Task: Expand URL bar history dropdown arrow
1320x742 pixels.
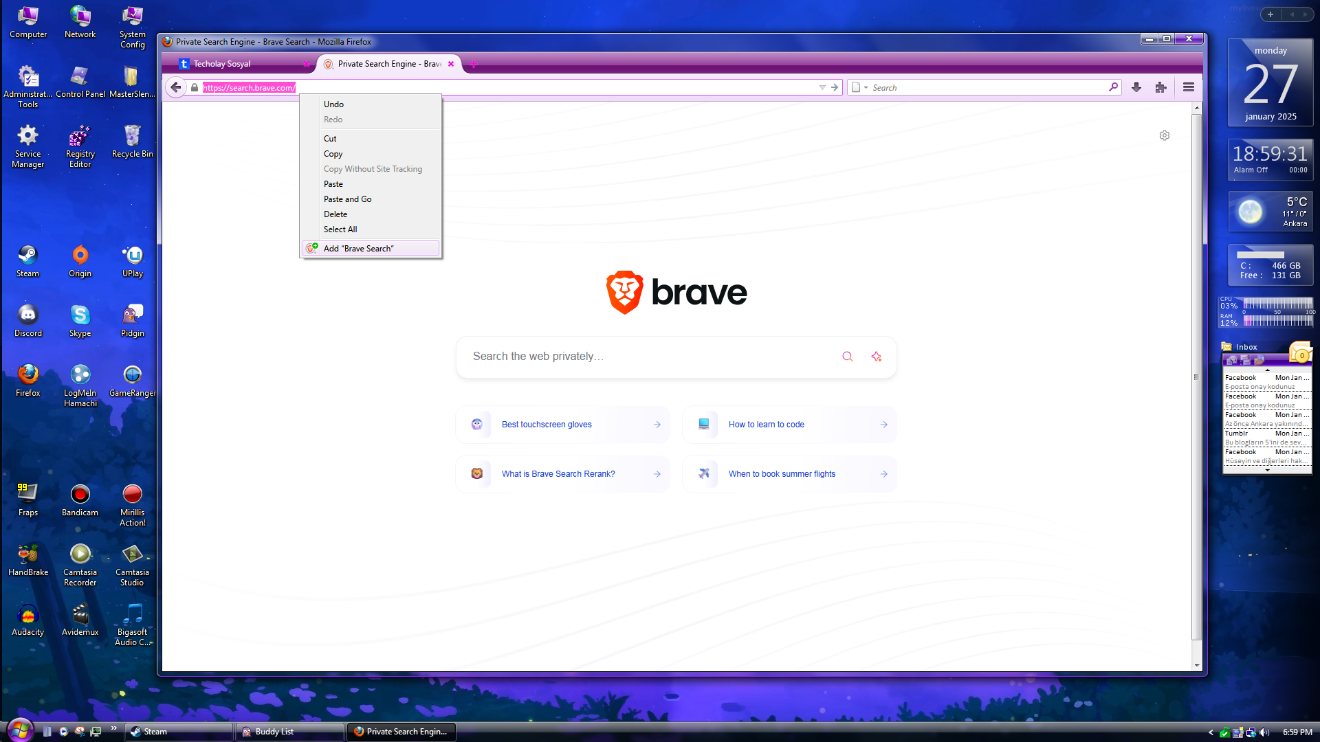Action: coord(822,87)
